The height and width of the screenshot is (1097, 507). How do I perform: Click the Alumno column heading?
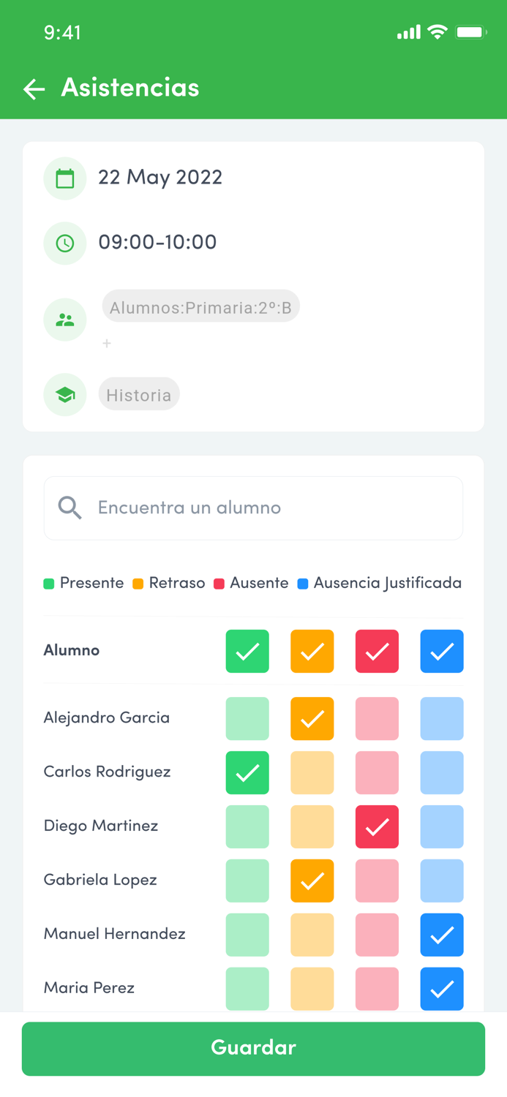pyautogui.click(x=71, y=650)
